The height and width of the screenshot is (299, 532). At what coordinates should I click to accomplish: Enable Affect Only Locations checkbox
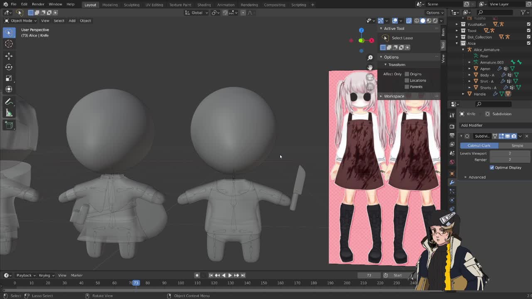pos(407,81)
